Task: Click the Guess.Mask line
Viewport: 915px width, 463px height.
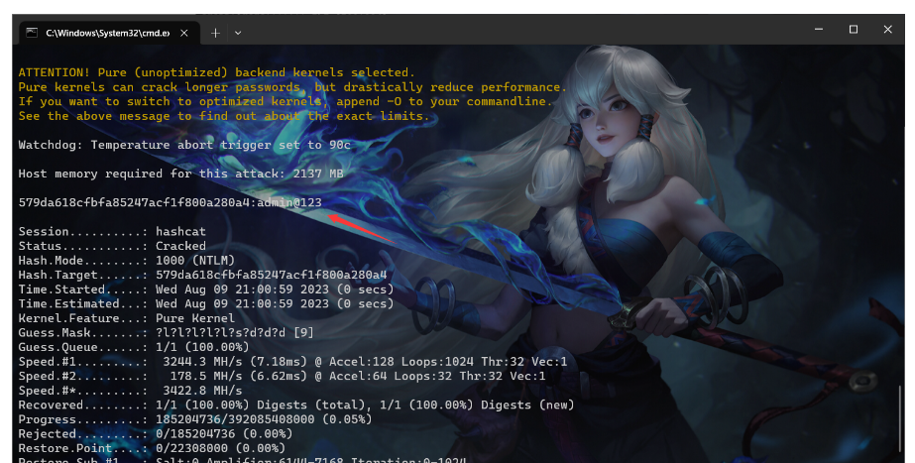Action: tap(167, 333)
